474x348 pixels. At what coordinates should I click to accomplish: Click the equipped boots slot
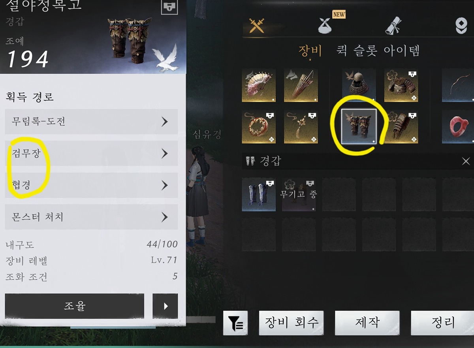[359, 127]
